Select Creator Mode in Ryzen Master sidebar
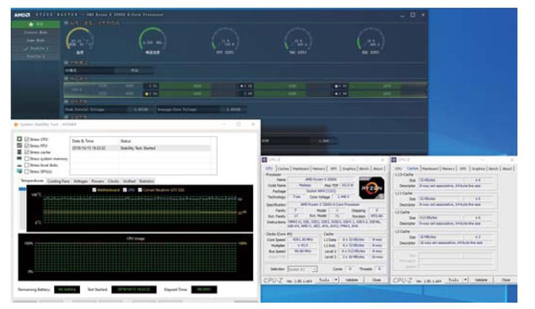The height and width of the screenshot is (309, 535). [35, 33]
